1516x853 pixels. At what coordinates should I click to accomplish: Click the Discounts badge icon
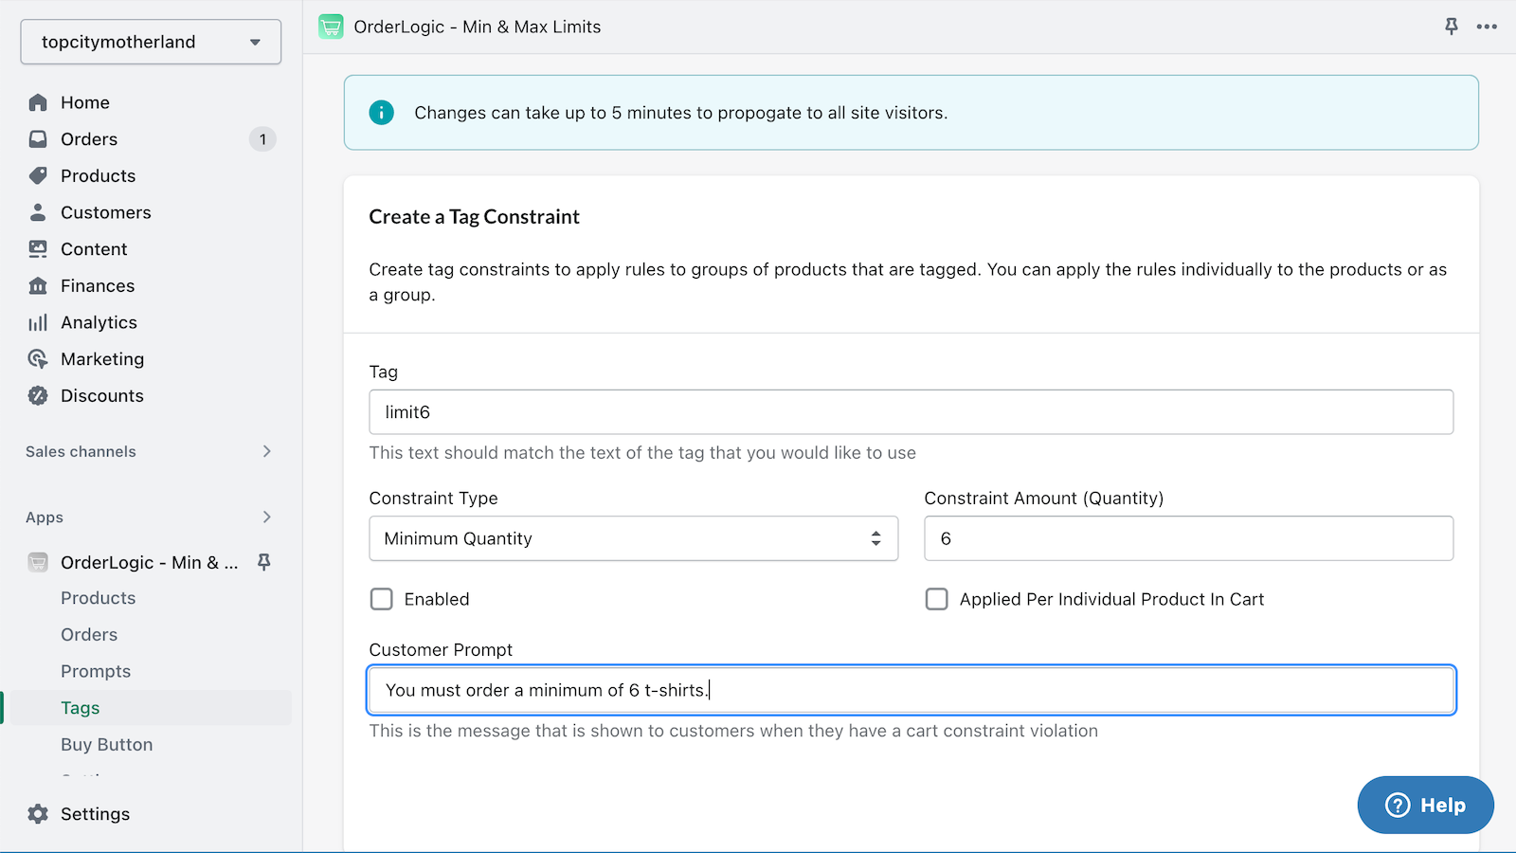(38, 395)
